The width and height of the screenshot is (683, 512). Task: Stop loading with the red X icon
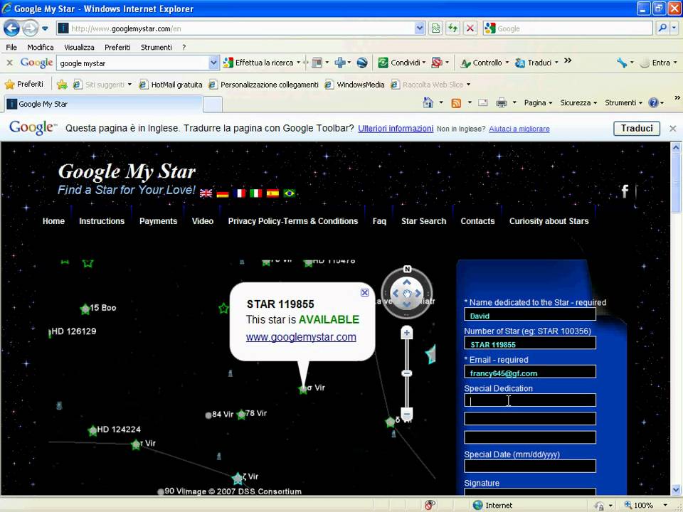[470, 28]
